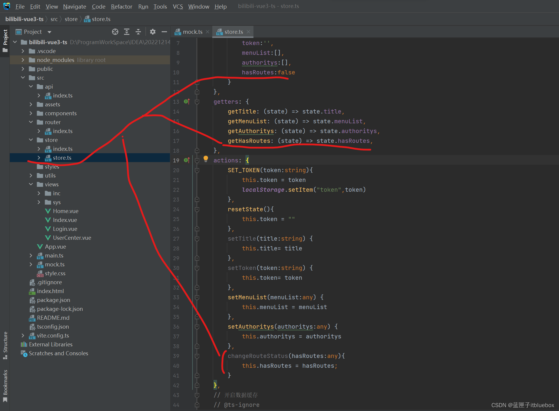The height and width of the screenshot is (411, 559).
Task: Select Login.vue in the project tree
Action: click(x=65, y=229)
